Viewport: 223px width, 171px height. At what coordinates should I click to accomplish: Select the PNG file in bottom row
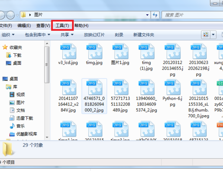tap(220, 130)
